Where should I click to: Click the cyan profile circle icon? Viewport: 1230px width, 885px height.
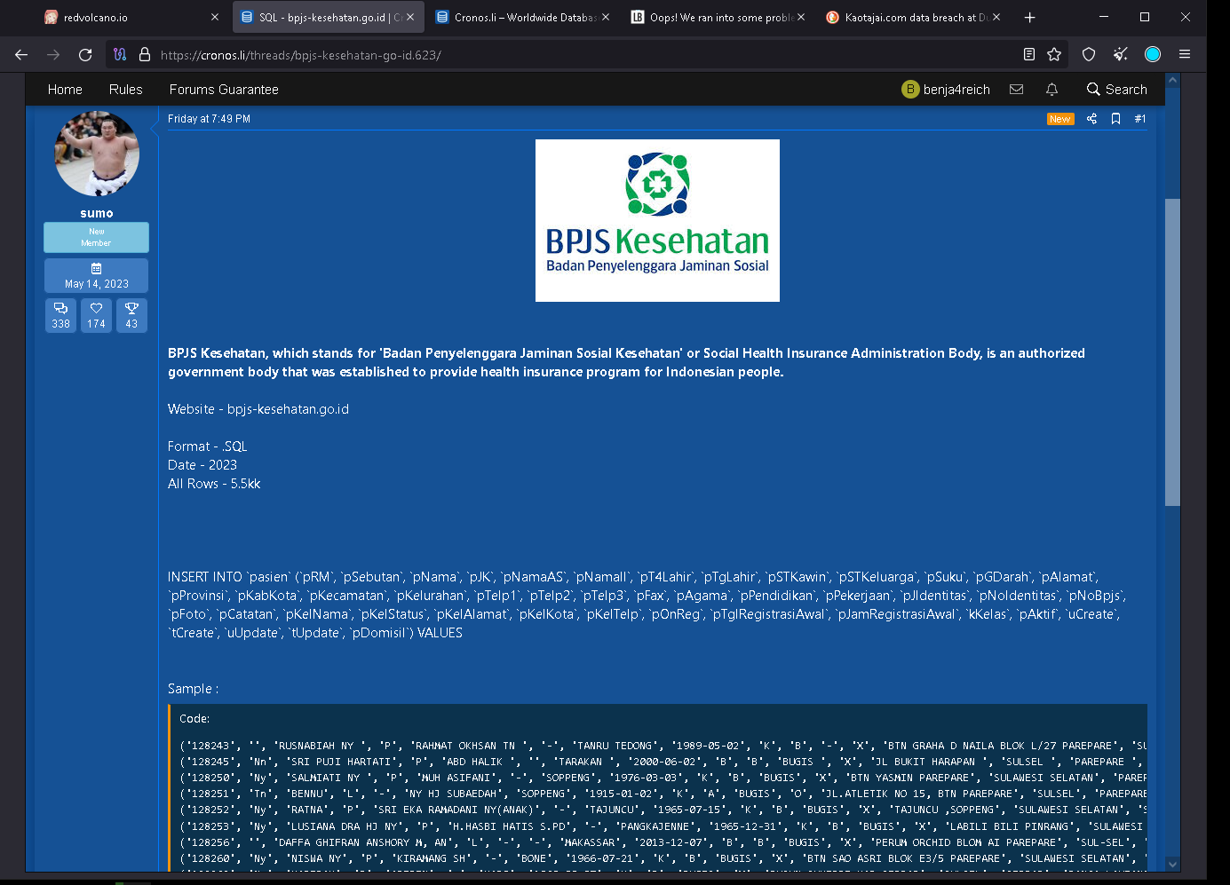1153,54
